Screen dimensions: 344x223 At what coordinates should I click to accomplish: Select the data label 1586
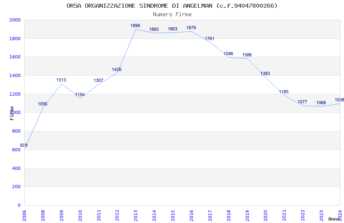(x=247, y=55)
